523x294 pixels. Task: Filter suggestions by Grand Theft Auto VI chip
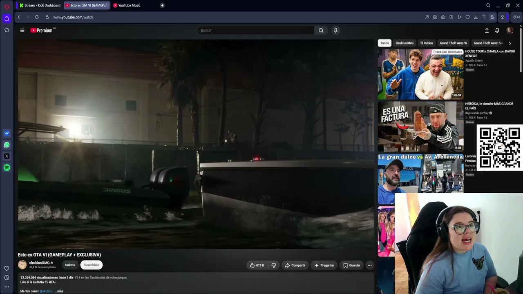point(454,43)
